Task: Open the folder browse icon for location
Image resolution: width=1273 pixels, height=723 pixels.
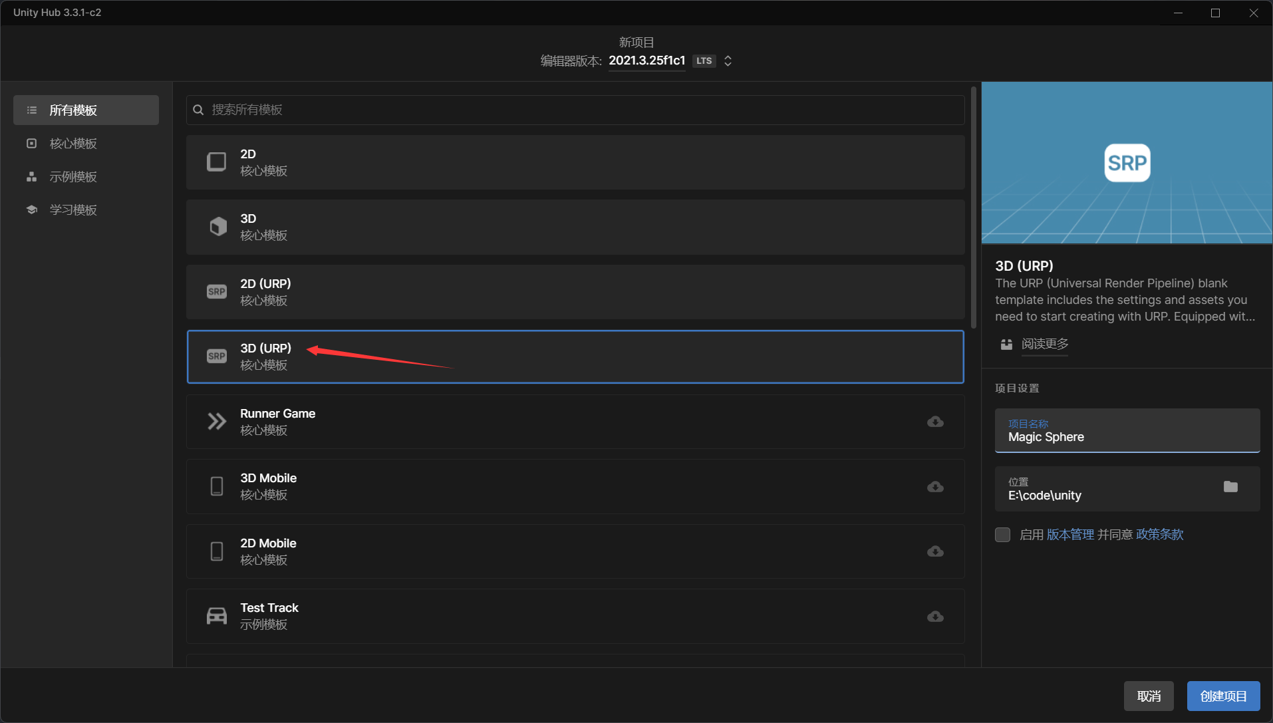Action: (x=1230, y=487)
